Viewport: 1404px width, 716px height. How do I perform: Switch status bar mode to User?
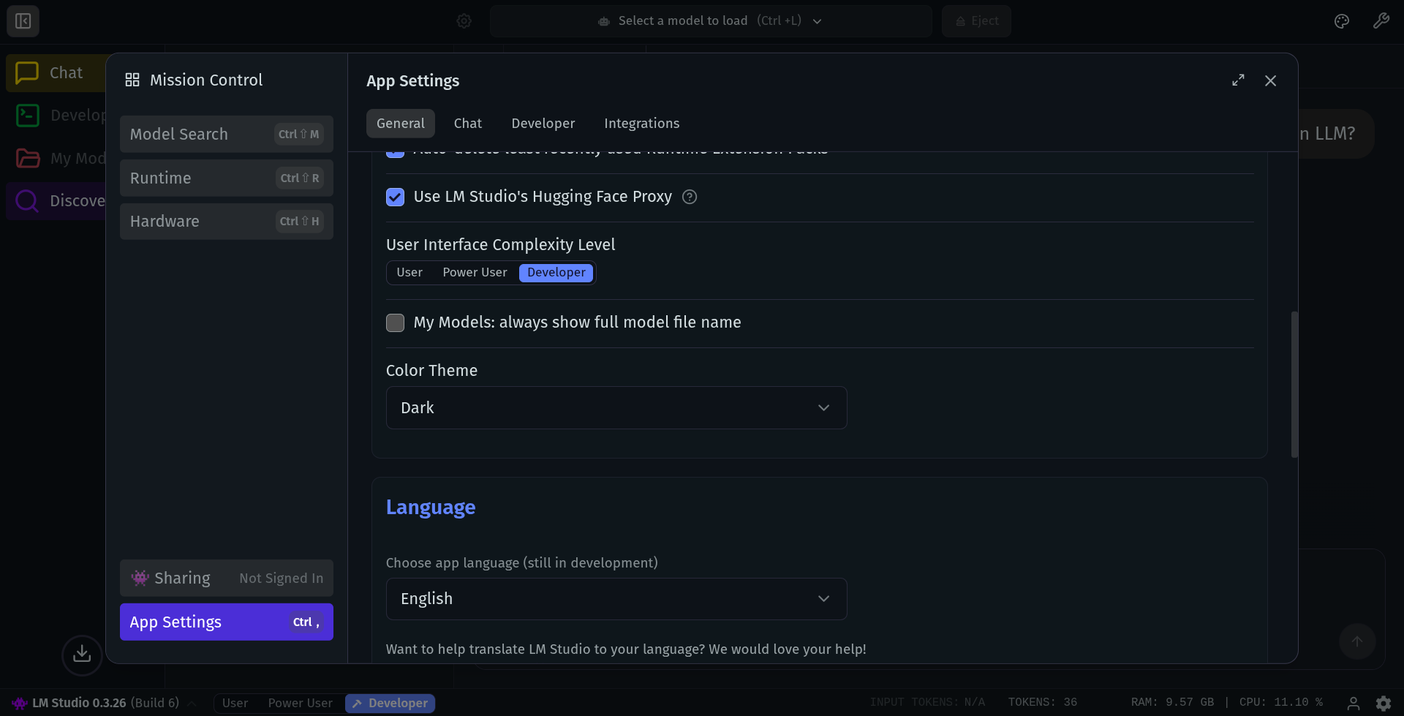235,703
